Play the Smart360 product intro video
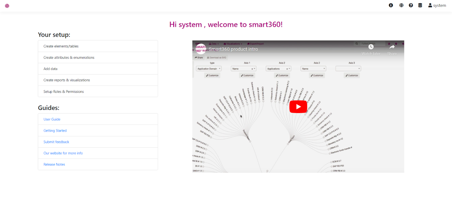This screenshot has width=452, height=223. tap(298, 107)
